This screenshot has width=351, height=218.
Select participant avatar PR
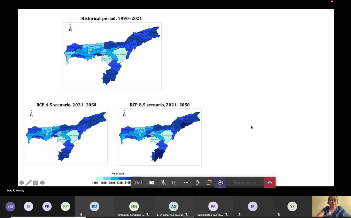[47, 207]
